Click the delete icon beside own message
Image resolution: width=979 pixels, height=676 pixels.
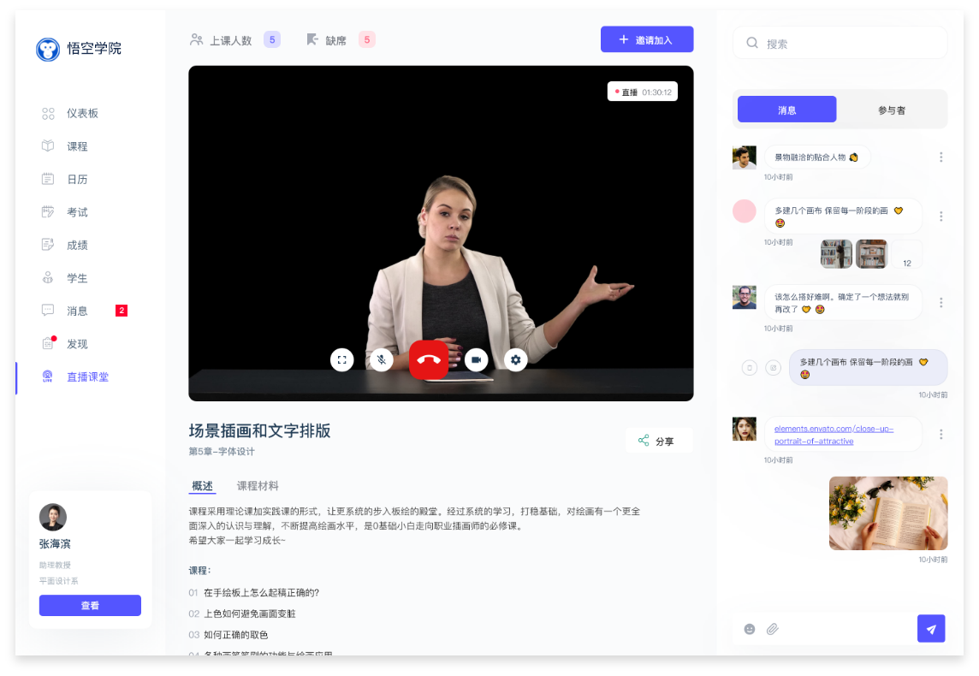point(750,368)
